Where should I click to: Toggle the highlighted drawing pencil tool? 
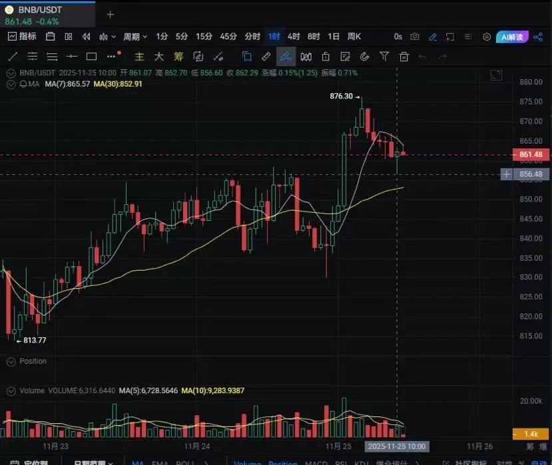pos(286,57)
